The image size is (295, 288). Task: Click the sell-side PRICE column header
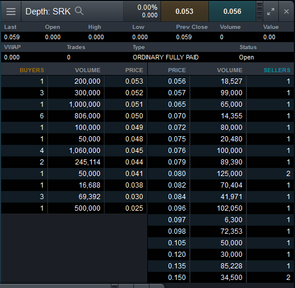(177, 70)
